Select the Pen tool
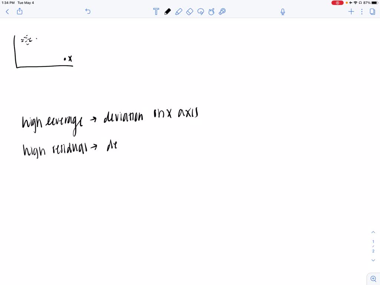Screen dimensions: 380x285 point(167,12)
